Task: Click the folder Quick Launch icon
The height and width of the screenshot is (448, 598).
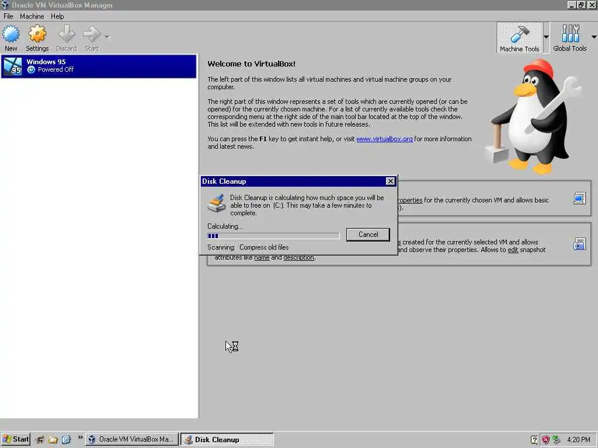Action: point(53,439)
